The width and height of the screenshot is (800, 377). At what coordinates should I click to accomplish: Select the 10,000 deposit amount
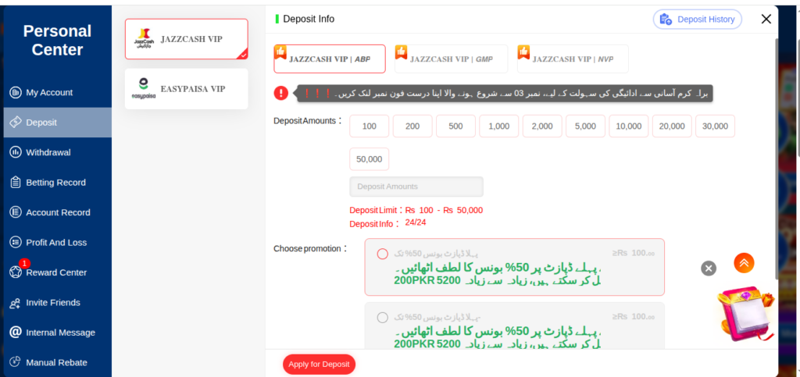629,126
